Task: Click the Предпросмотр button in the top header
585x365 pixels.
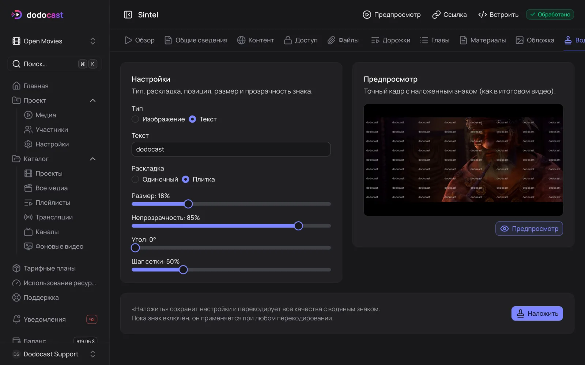Action: (x=392, y=15)
